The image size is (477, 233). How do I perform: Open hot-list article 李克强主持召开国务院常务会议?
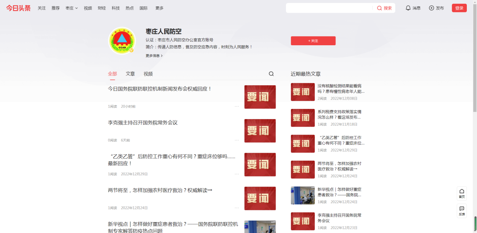[x=340, y=218]
